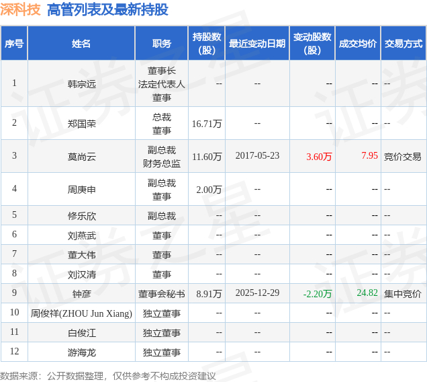The image size is (427, 382).
Task: Click the 持股数(股) column header
Action: (207, 44)
